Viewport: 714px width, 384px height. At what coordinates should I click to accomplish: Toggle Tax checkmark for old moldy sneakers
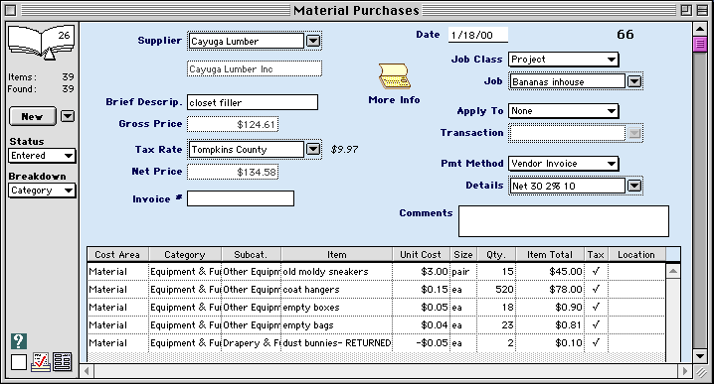[x=596, y=271]
